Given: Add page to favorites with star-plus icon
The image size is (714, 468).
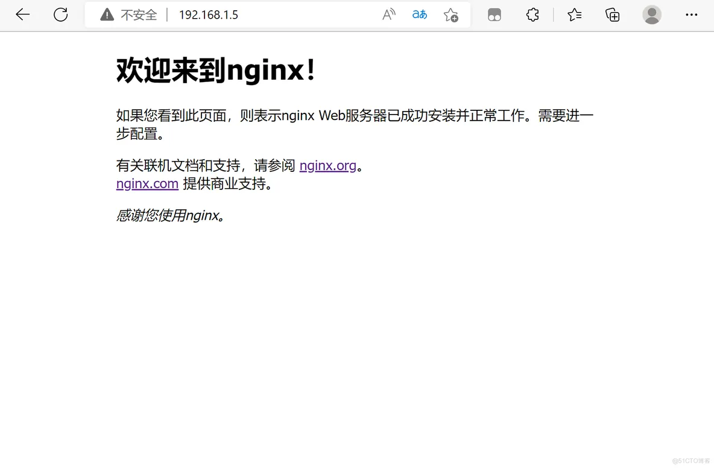Looking at the screenshot, I should coord(451,14).
